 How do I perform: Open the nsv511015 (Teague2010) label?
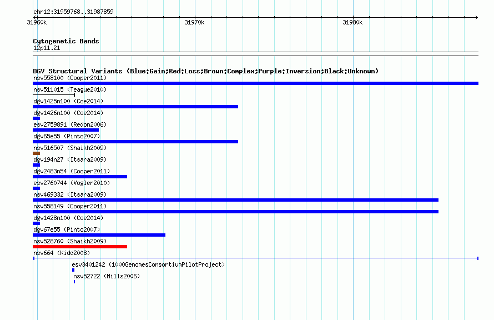tap(70, 89)
